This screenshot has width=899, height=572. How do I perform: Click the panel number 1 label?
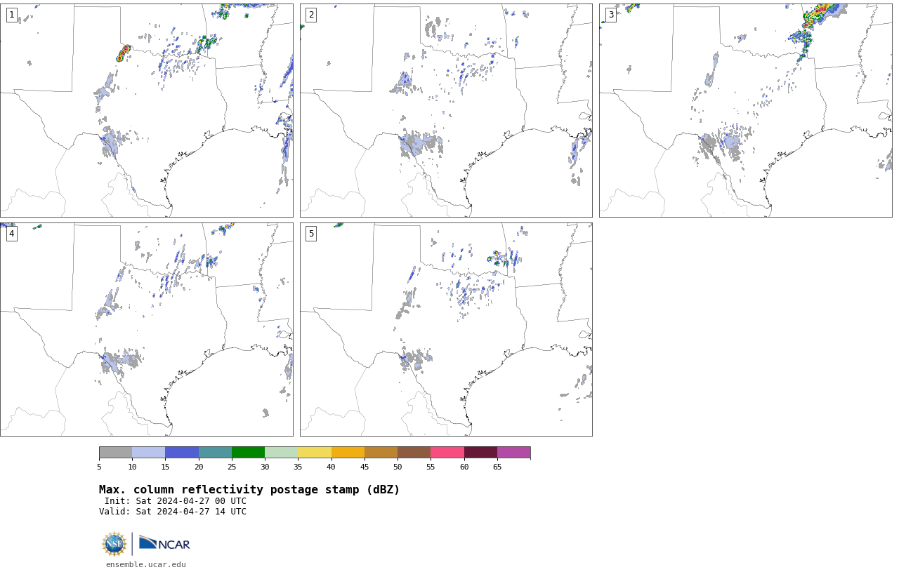click(x=12, y=15)
